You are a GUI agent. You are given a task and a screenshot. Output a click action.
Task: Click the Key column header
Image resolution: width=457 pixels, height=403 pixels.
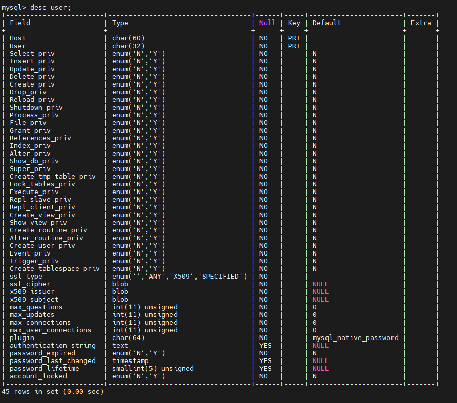point(294,23)
